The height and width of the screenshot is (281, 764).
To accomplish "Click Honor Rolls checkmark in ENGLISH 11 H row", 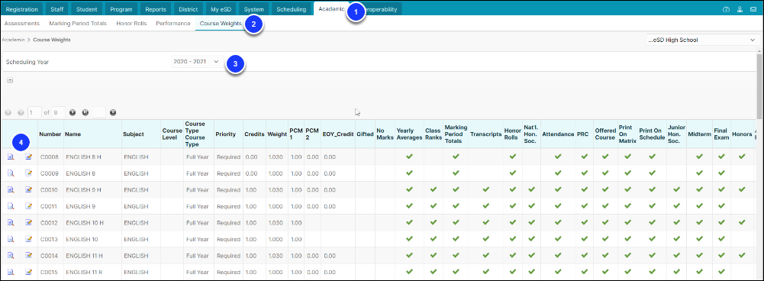I will click(x=513, y=255).
